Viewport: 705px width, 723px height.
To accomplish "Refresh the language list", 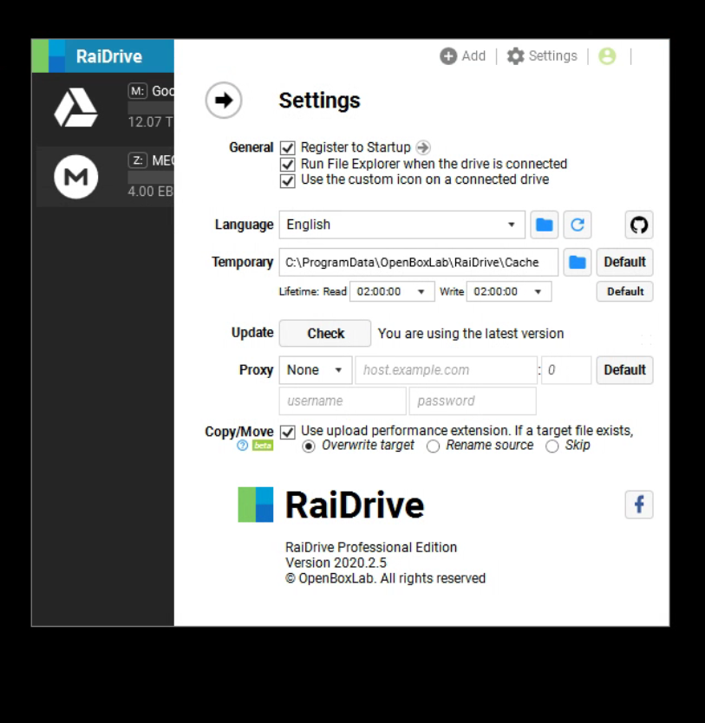I will (578, 225).
